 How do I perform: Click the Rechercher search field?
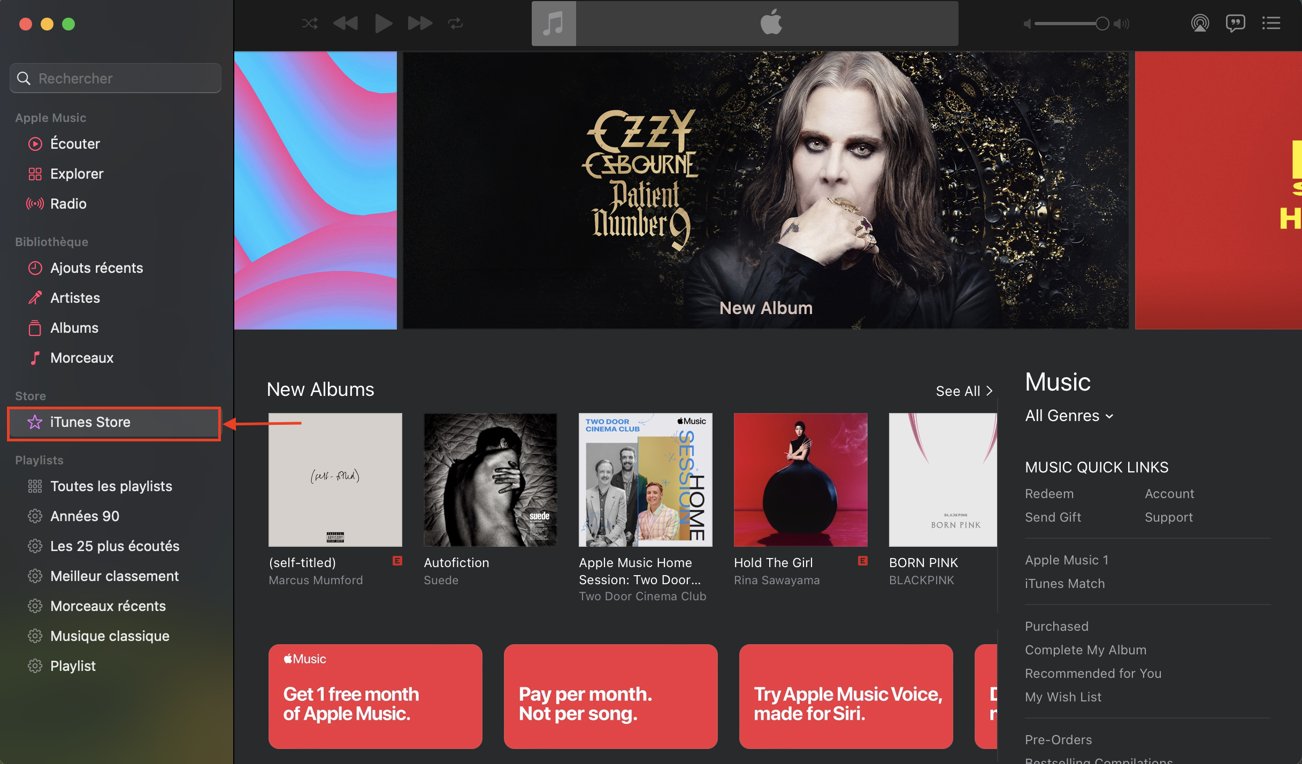coord(116,78)
